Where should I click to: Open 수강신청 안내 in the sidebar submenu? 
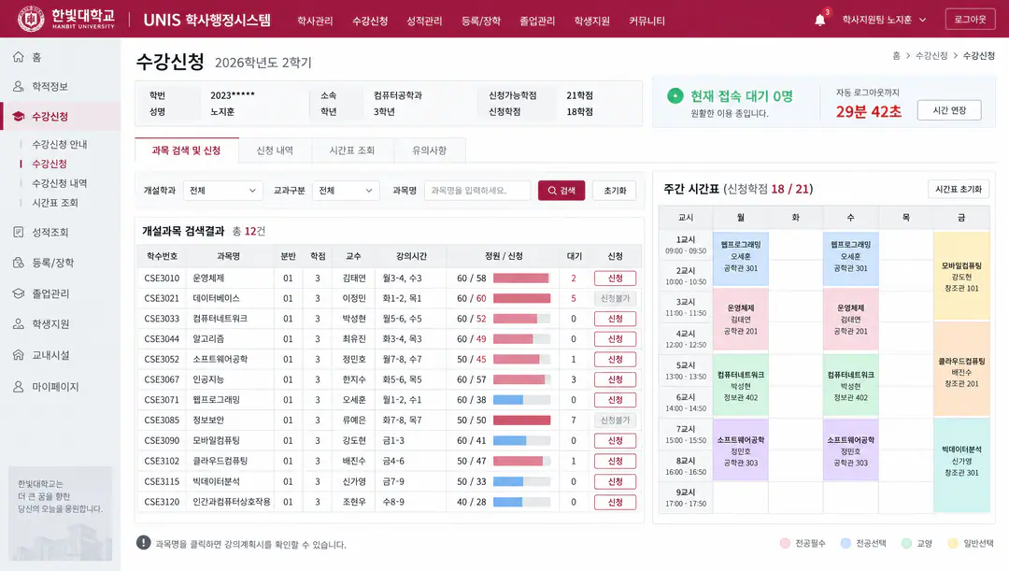60,144
